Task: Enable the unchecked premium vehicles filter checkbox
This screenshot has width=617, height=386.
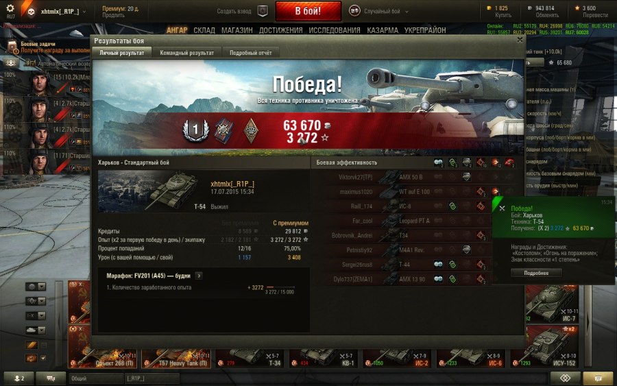Action: tap(43, 345)
